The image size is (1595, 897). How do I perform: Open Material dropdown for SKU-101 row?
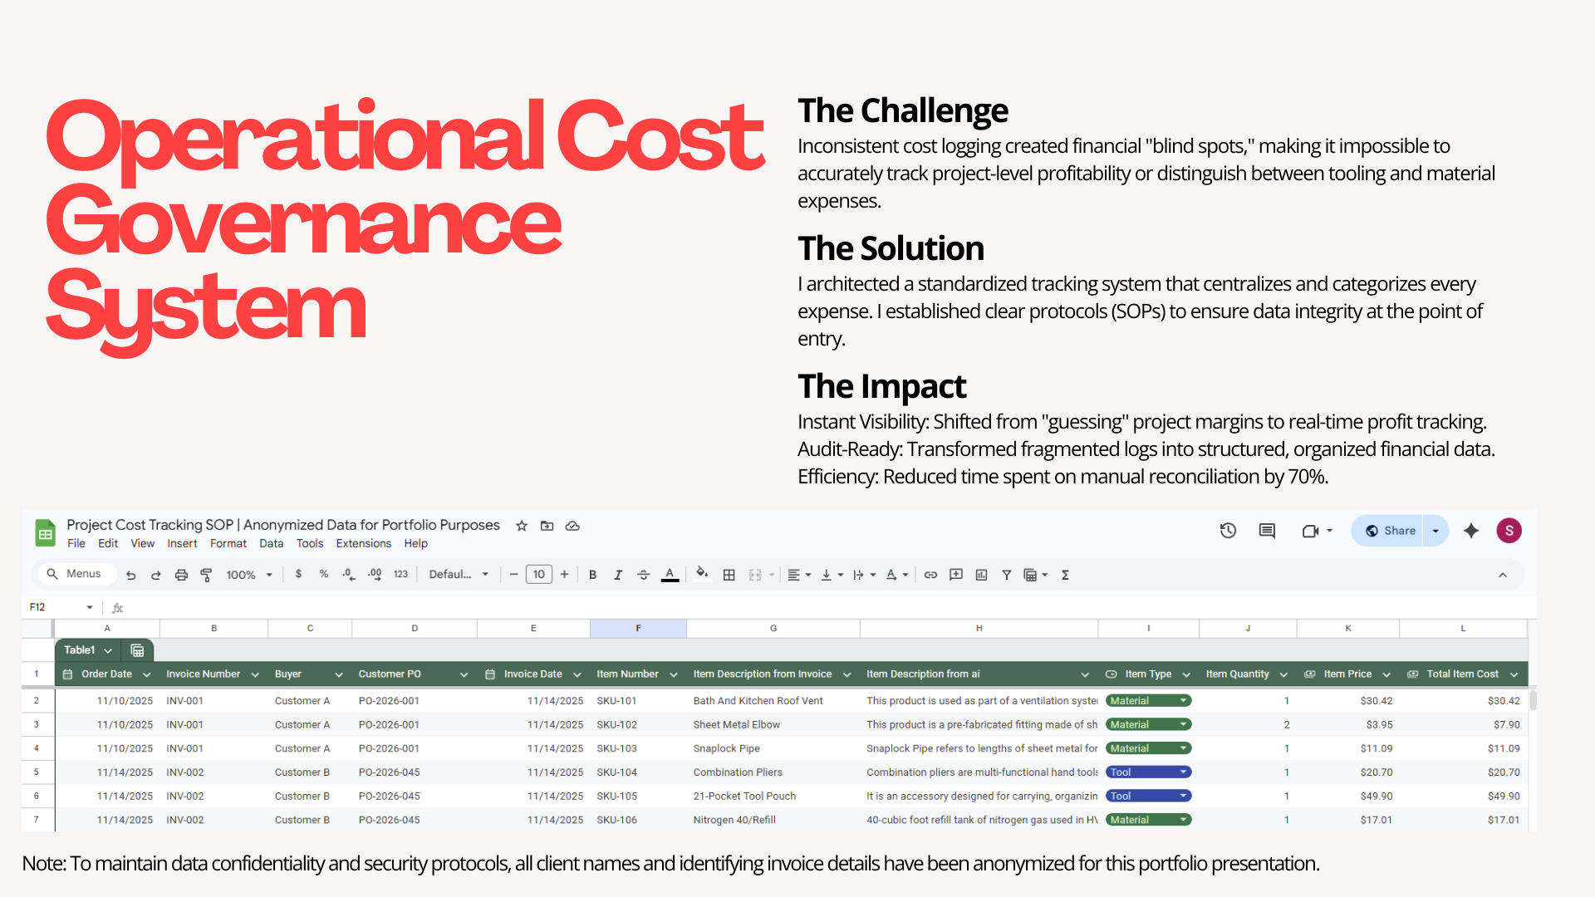[1183, 701]
